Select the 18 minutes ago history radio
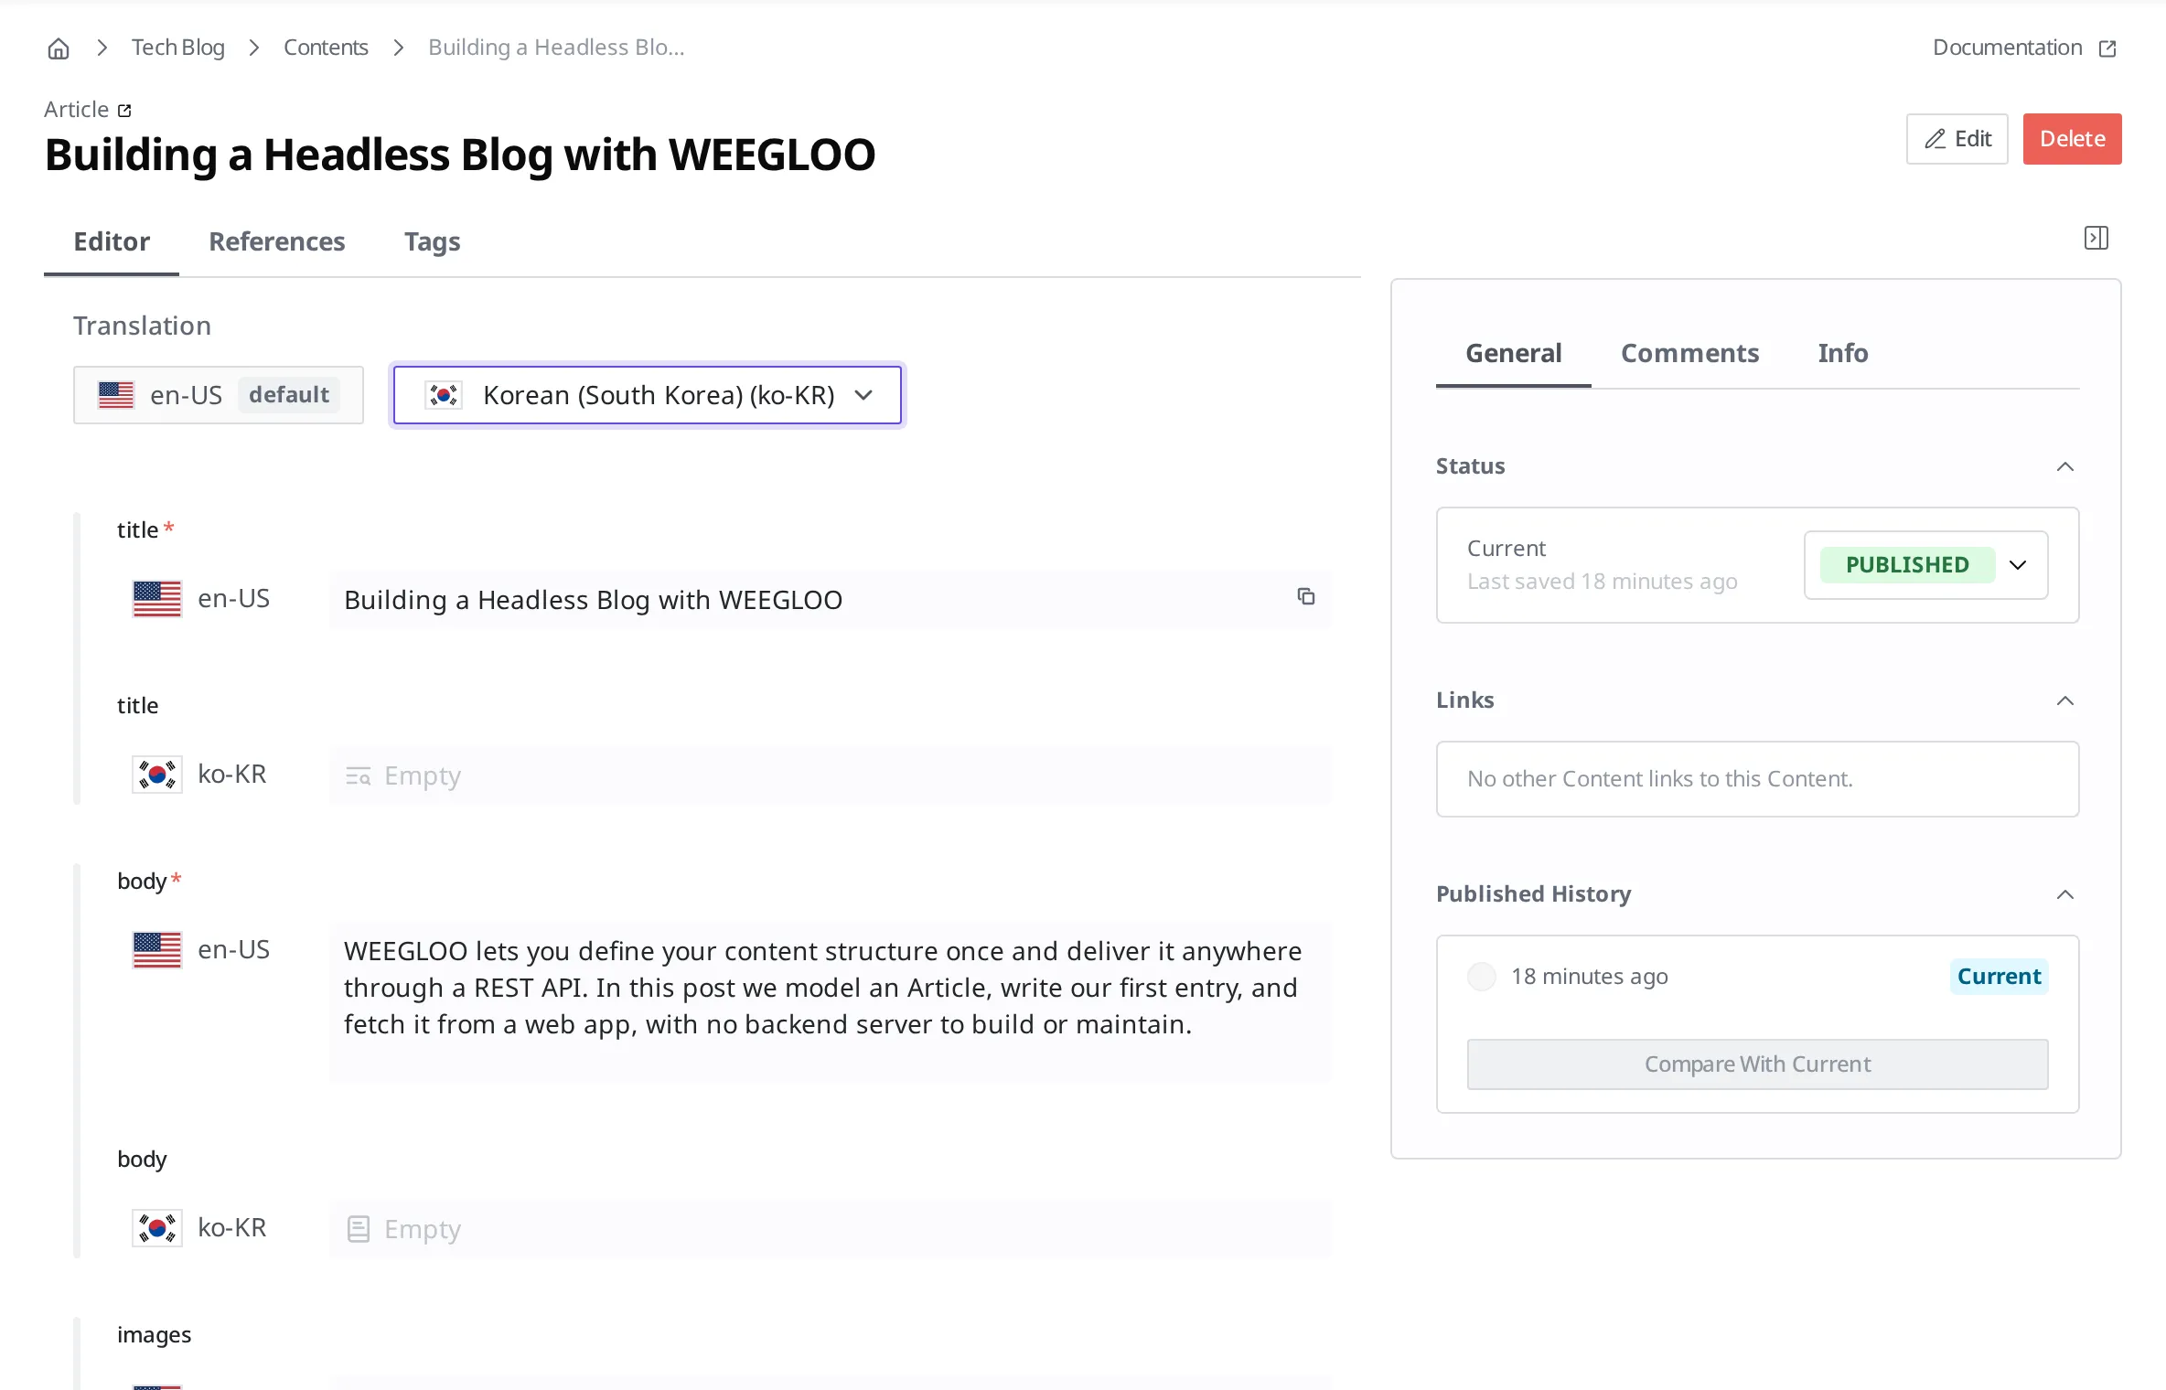 (1482, 977)
